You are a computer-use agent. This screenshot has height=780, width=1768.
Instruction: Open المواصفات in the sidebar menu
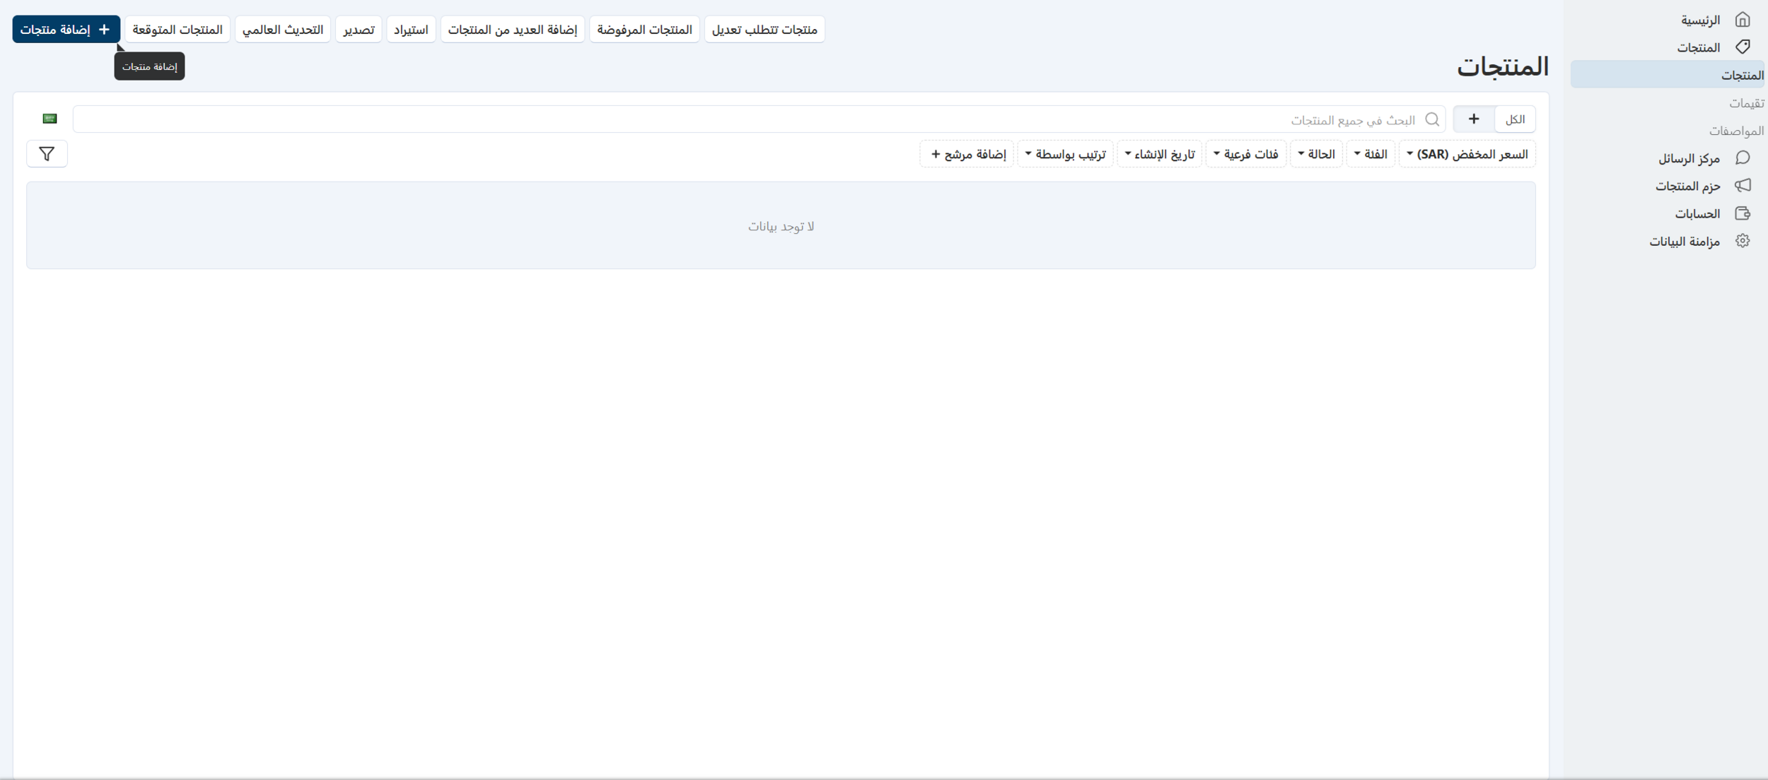click(x=1736, y=131)
